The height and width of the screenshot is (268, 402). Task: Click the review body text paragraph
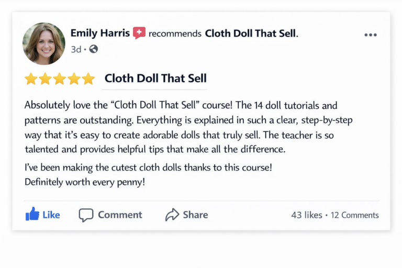(x=188, y=127)
